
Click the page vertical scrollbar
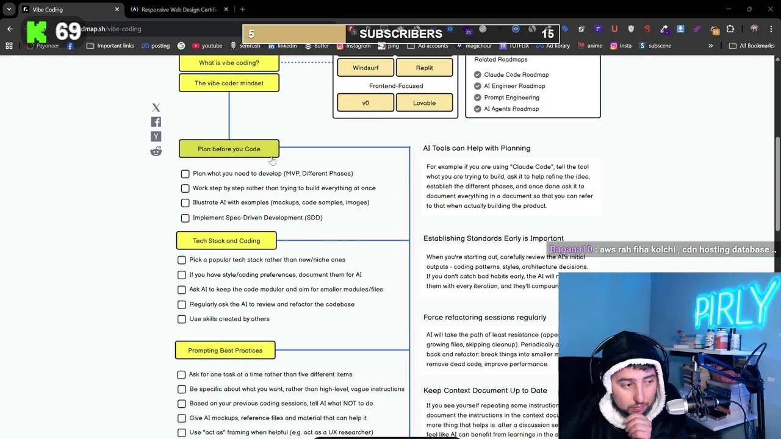tap(777, 185)
